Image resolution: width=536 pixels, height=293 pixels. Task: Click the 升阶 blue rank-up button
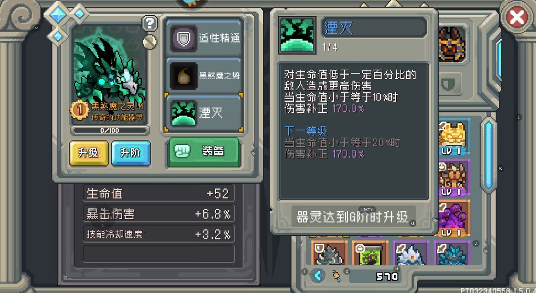tap(131, 153)
